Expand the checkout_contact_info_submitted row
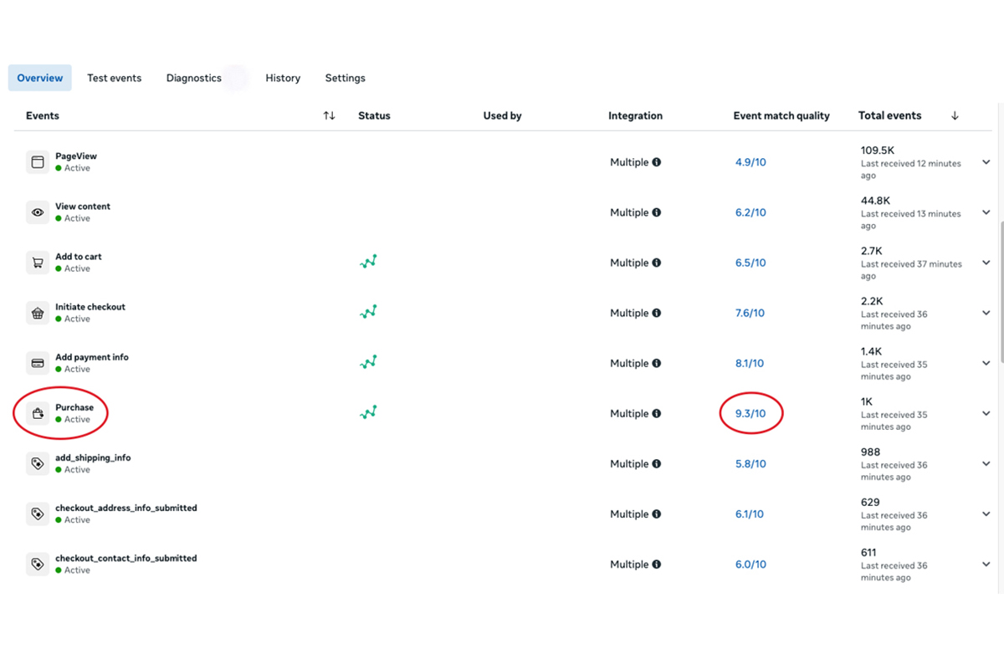Image resolution: width=1004 pixels, height=664 pixels. (x=986, y=564)
